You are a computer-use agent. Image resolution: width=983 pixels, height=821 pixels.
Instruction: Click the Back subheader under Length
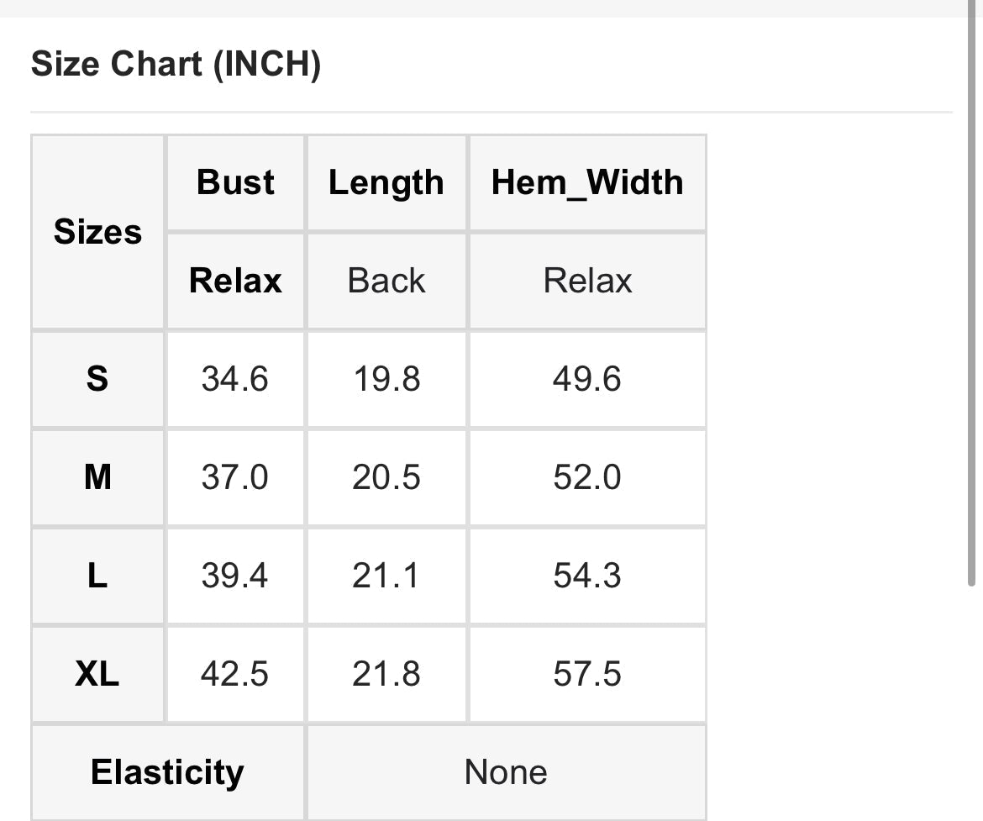coord(386,281)
